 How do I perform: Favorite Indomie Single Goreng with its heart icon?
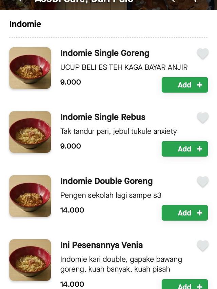point(202,53)
